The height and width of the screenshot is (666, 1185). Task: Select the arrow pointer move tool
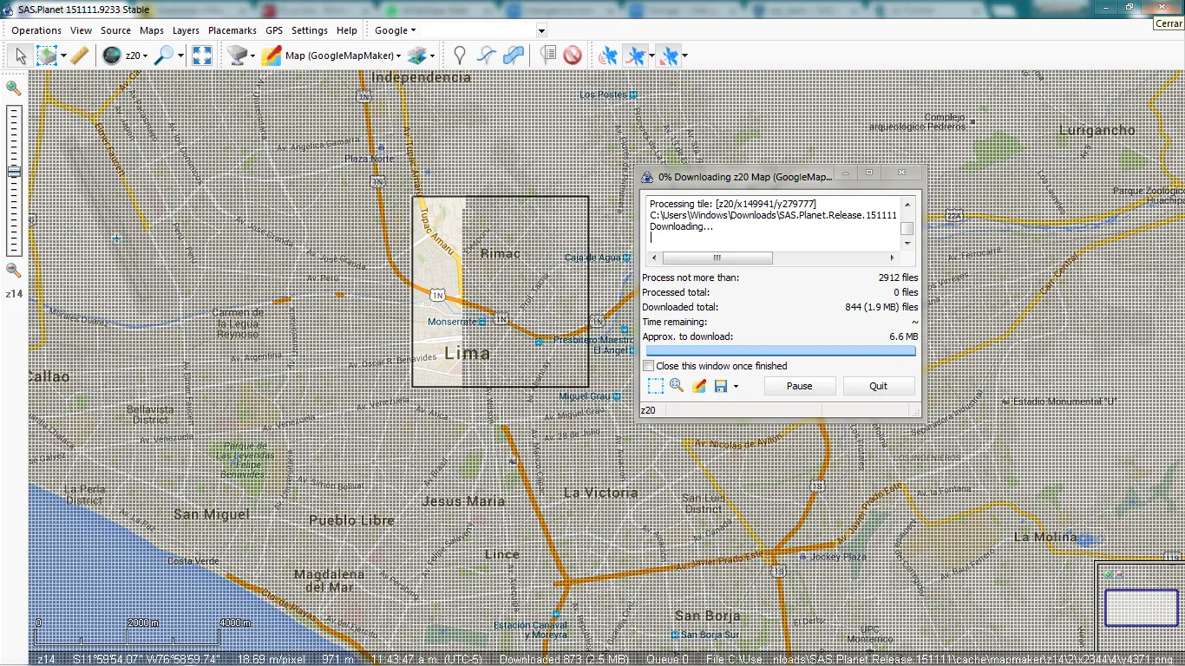tap(21, 55)
